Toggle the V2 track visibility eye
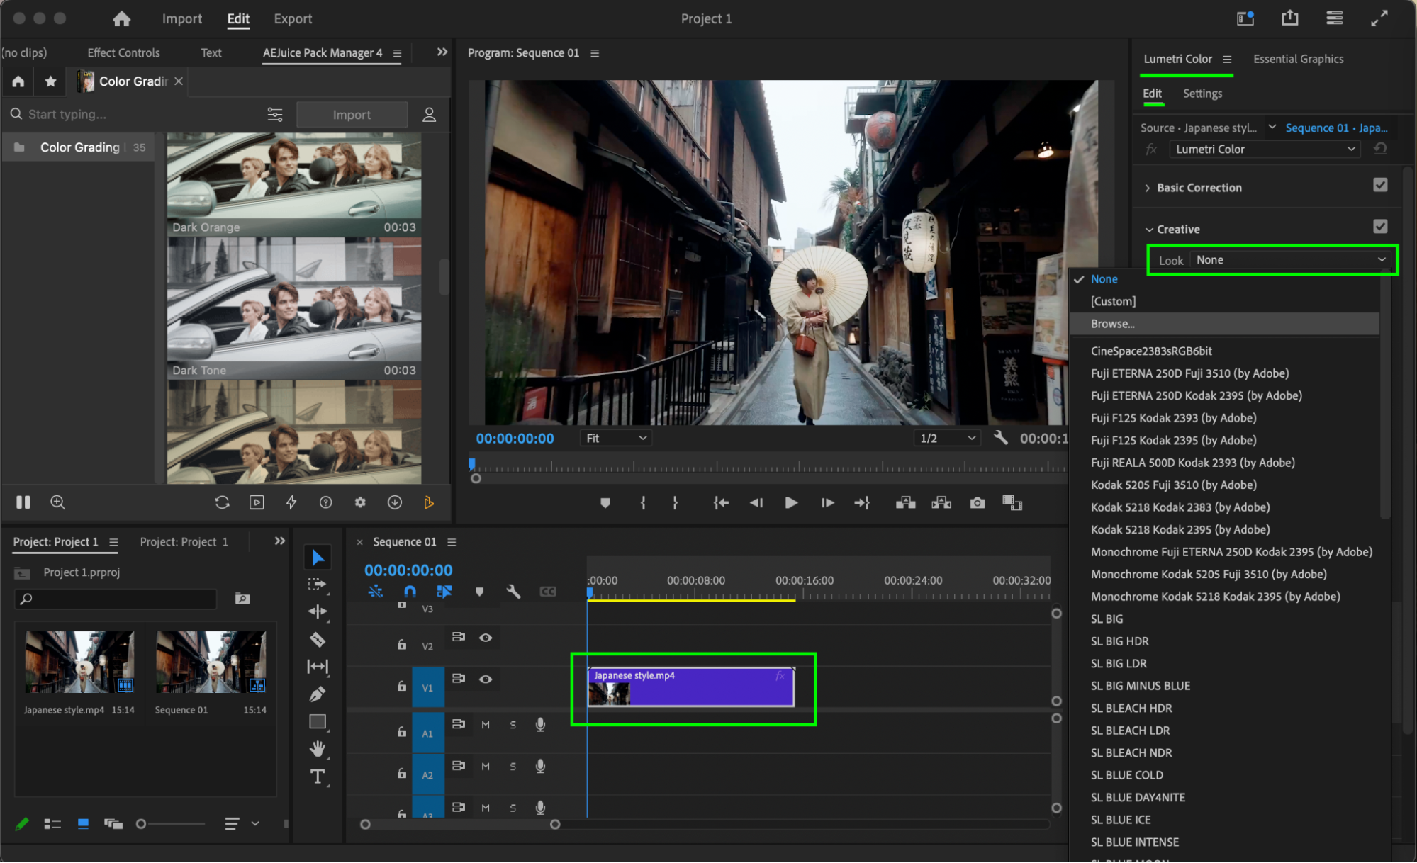This screenshot has width=1417, height=863. 486,638
